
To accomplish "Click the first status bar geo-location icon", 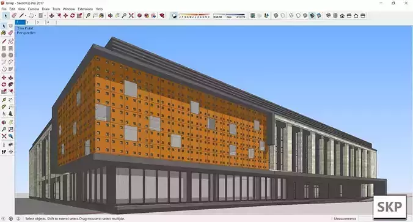I will pyautogui.click(x=4, y=218).
